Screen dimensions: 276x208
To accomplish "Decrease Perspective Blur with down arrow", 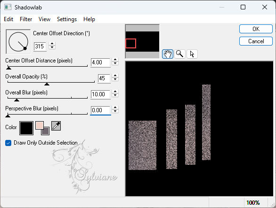I will coord(115,111).
